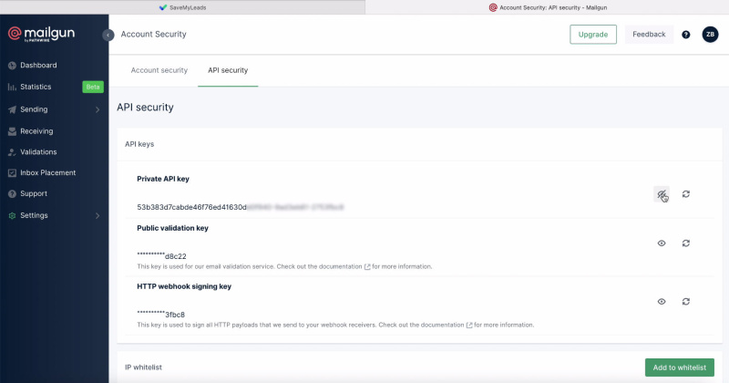This screenshot has height=383, width=729.
Task: Open the Sending menu item
Action: pos(34,109)
